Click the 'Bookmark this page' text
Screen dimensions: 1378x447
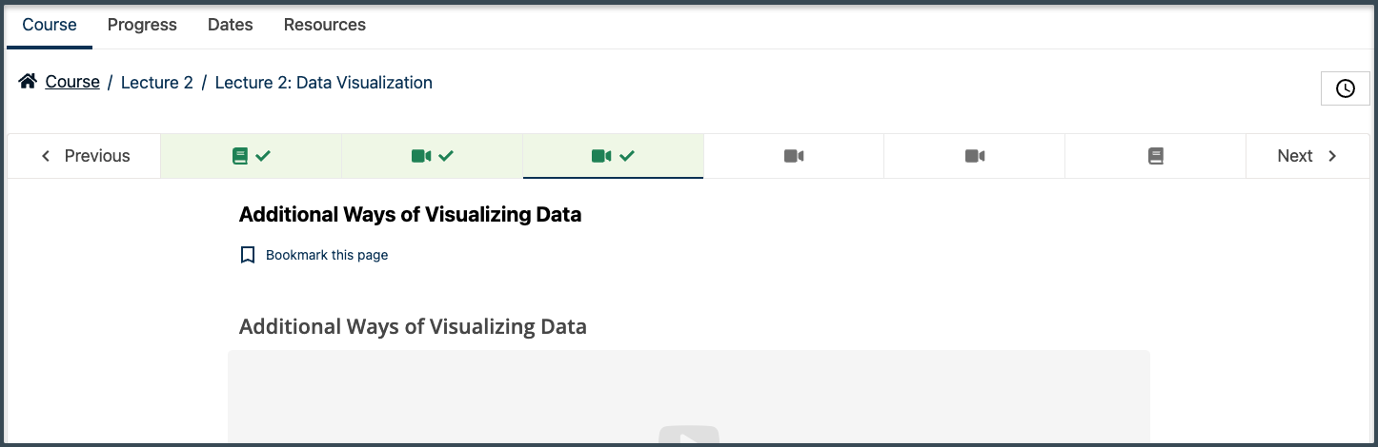tap(327, 255)
